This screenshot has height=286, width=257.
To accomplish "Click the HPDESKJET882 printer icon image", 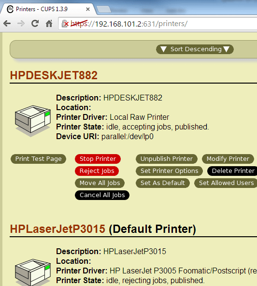I will (x=33, y=121).
